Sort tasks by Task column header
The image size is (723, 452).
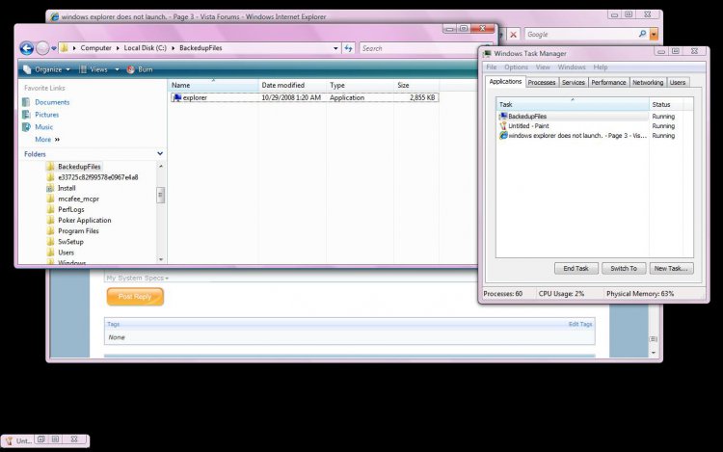(x=573, y=105)
